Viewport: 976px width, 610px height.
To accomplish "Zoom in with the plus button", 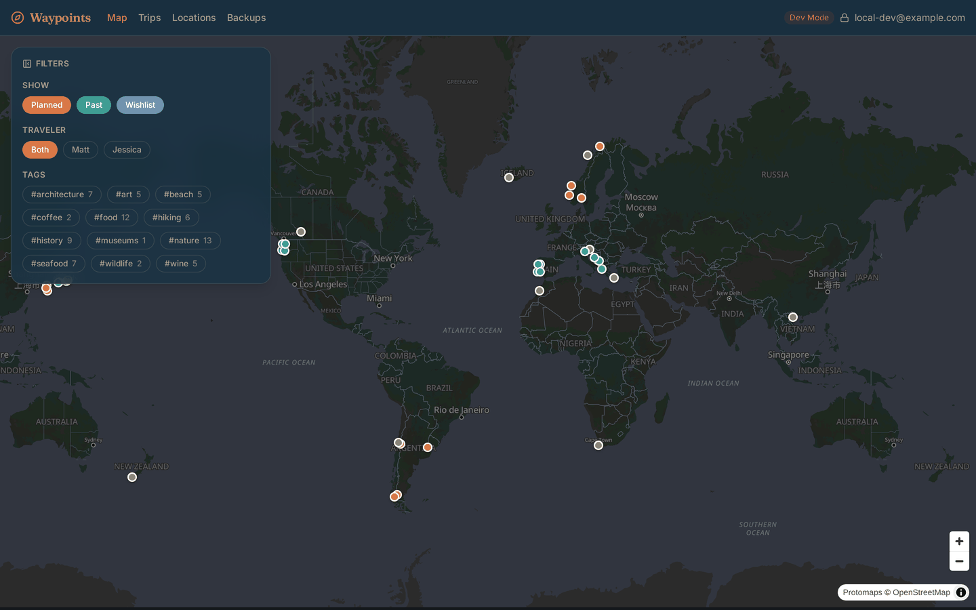I will [959, 542].
